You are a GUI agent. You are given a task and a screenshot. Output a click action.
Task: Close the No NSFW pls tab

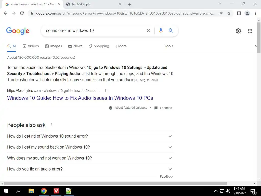pyautogui.click(x=120, y=4)
